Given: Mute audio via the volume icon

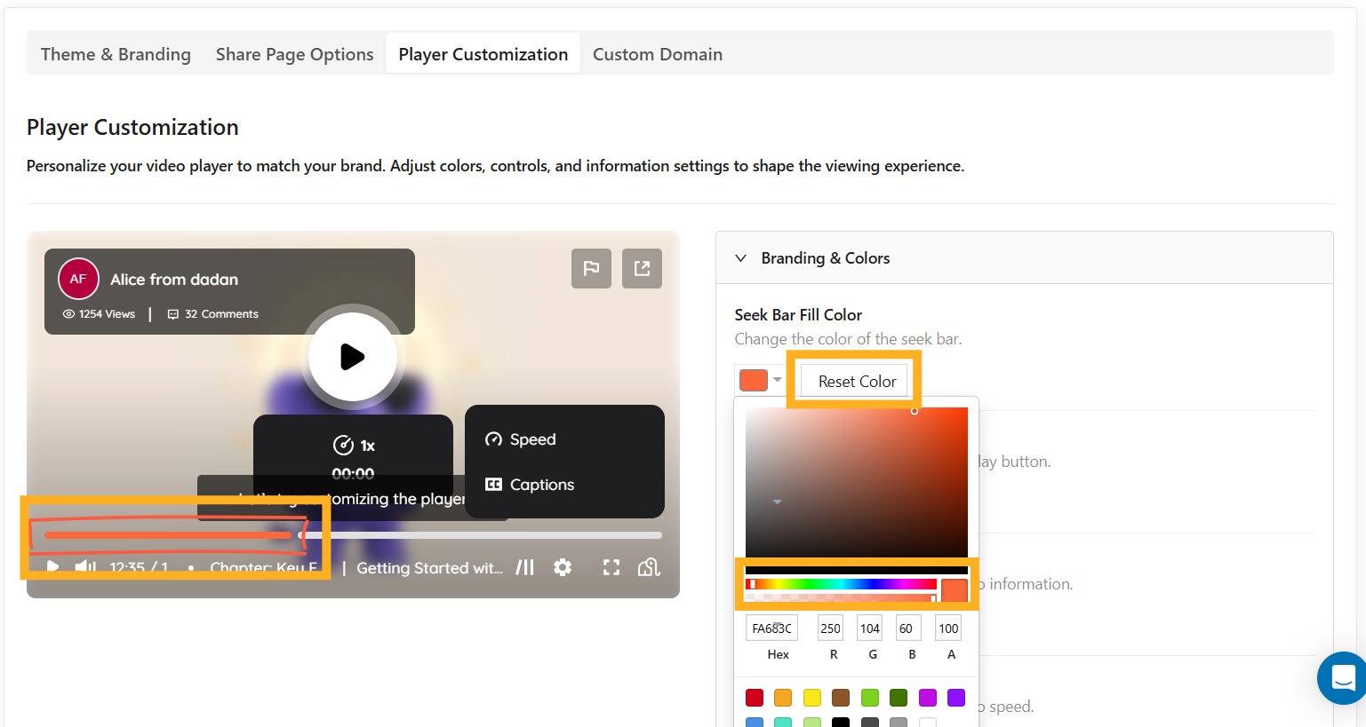Looking at the screenshot, I should [x=84, y=566].
